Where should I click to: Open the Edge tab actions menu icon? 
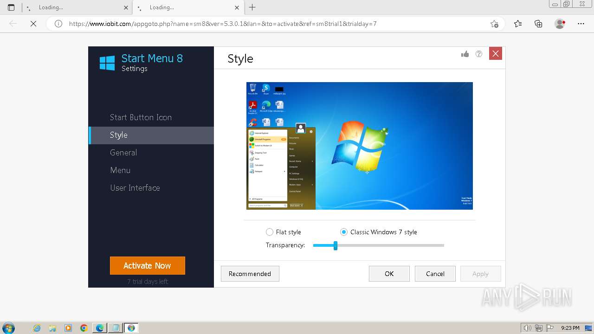tap(11, 7)
